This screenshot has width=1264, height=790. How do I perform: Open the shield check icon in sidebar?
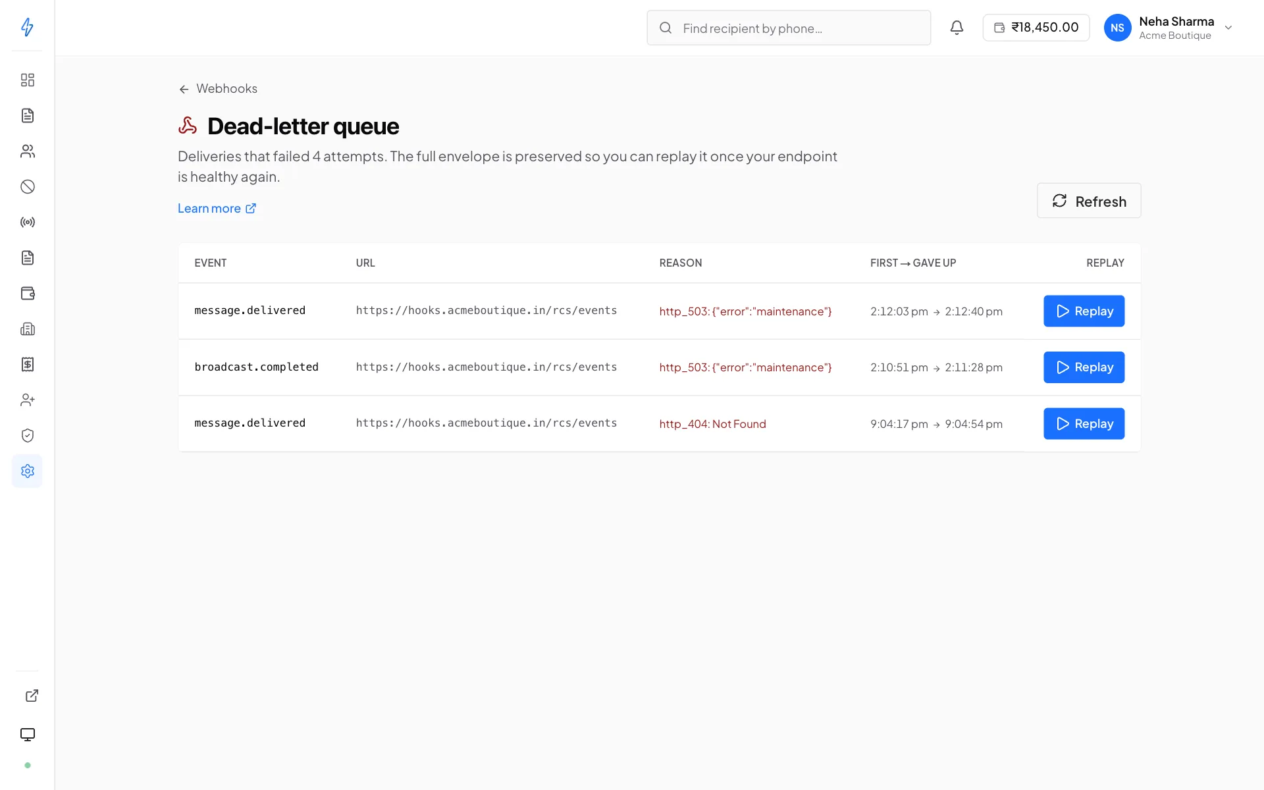click(27, 436)
